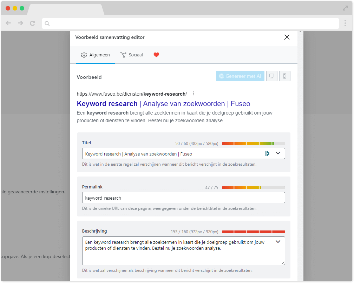This screenshot has width=354, height=283.
Task: Click the resize handle of the Beschrijving text area
Action: (283, 263)
